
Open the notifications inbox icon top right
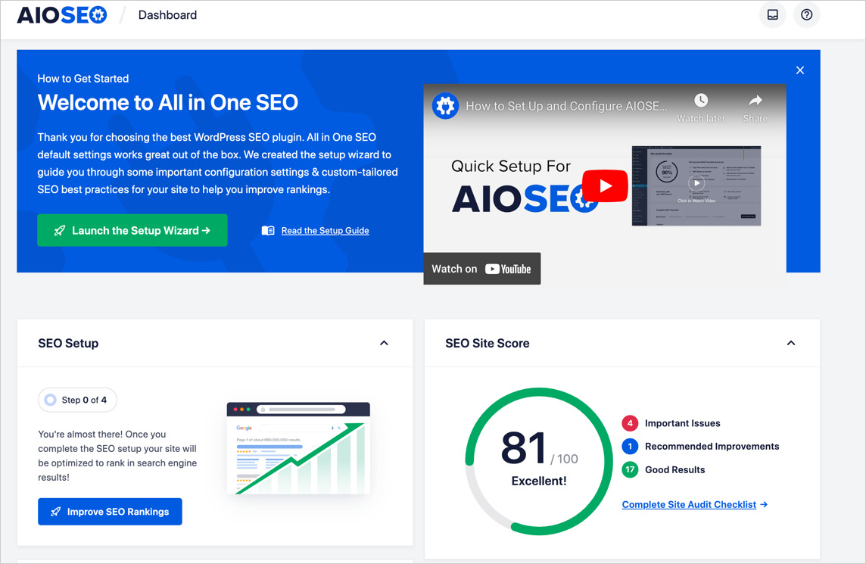click(772, 14)
